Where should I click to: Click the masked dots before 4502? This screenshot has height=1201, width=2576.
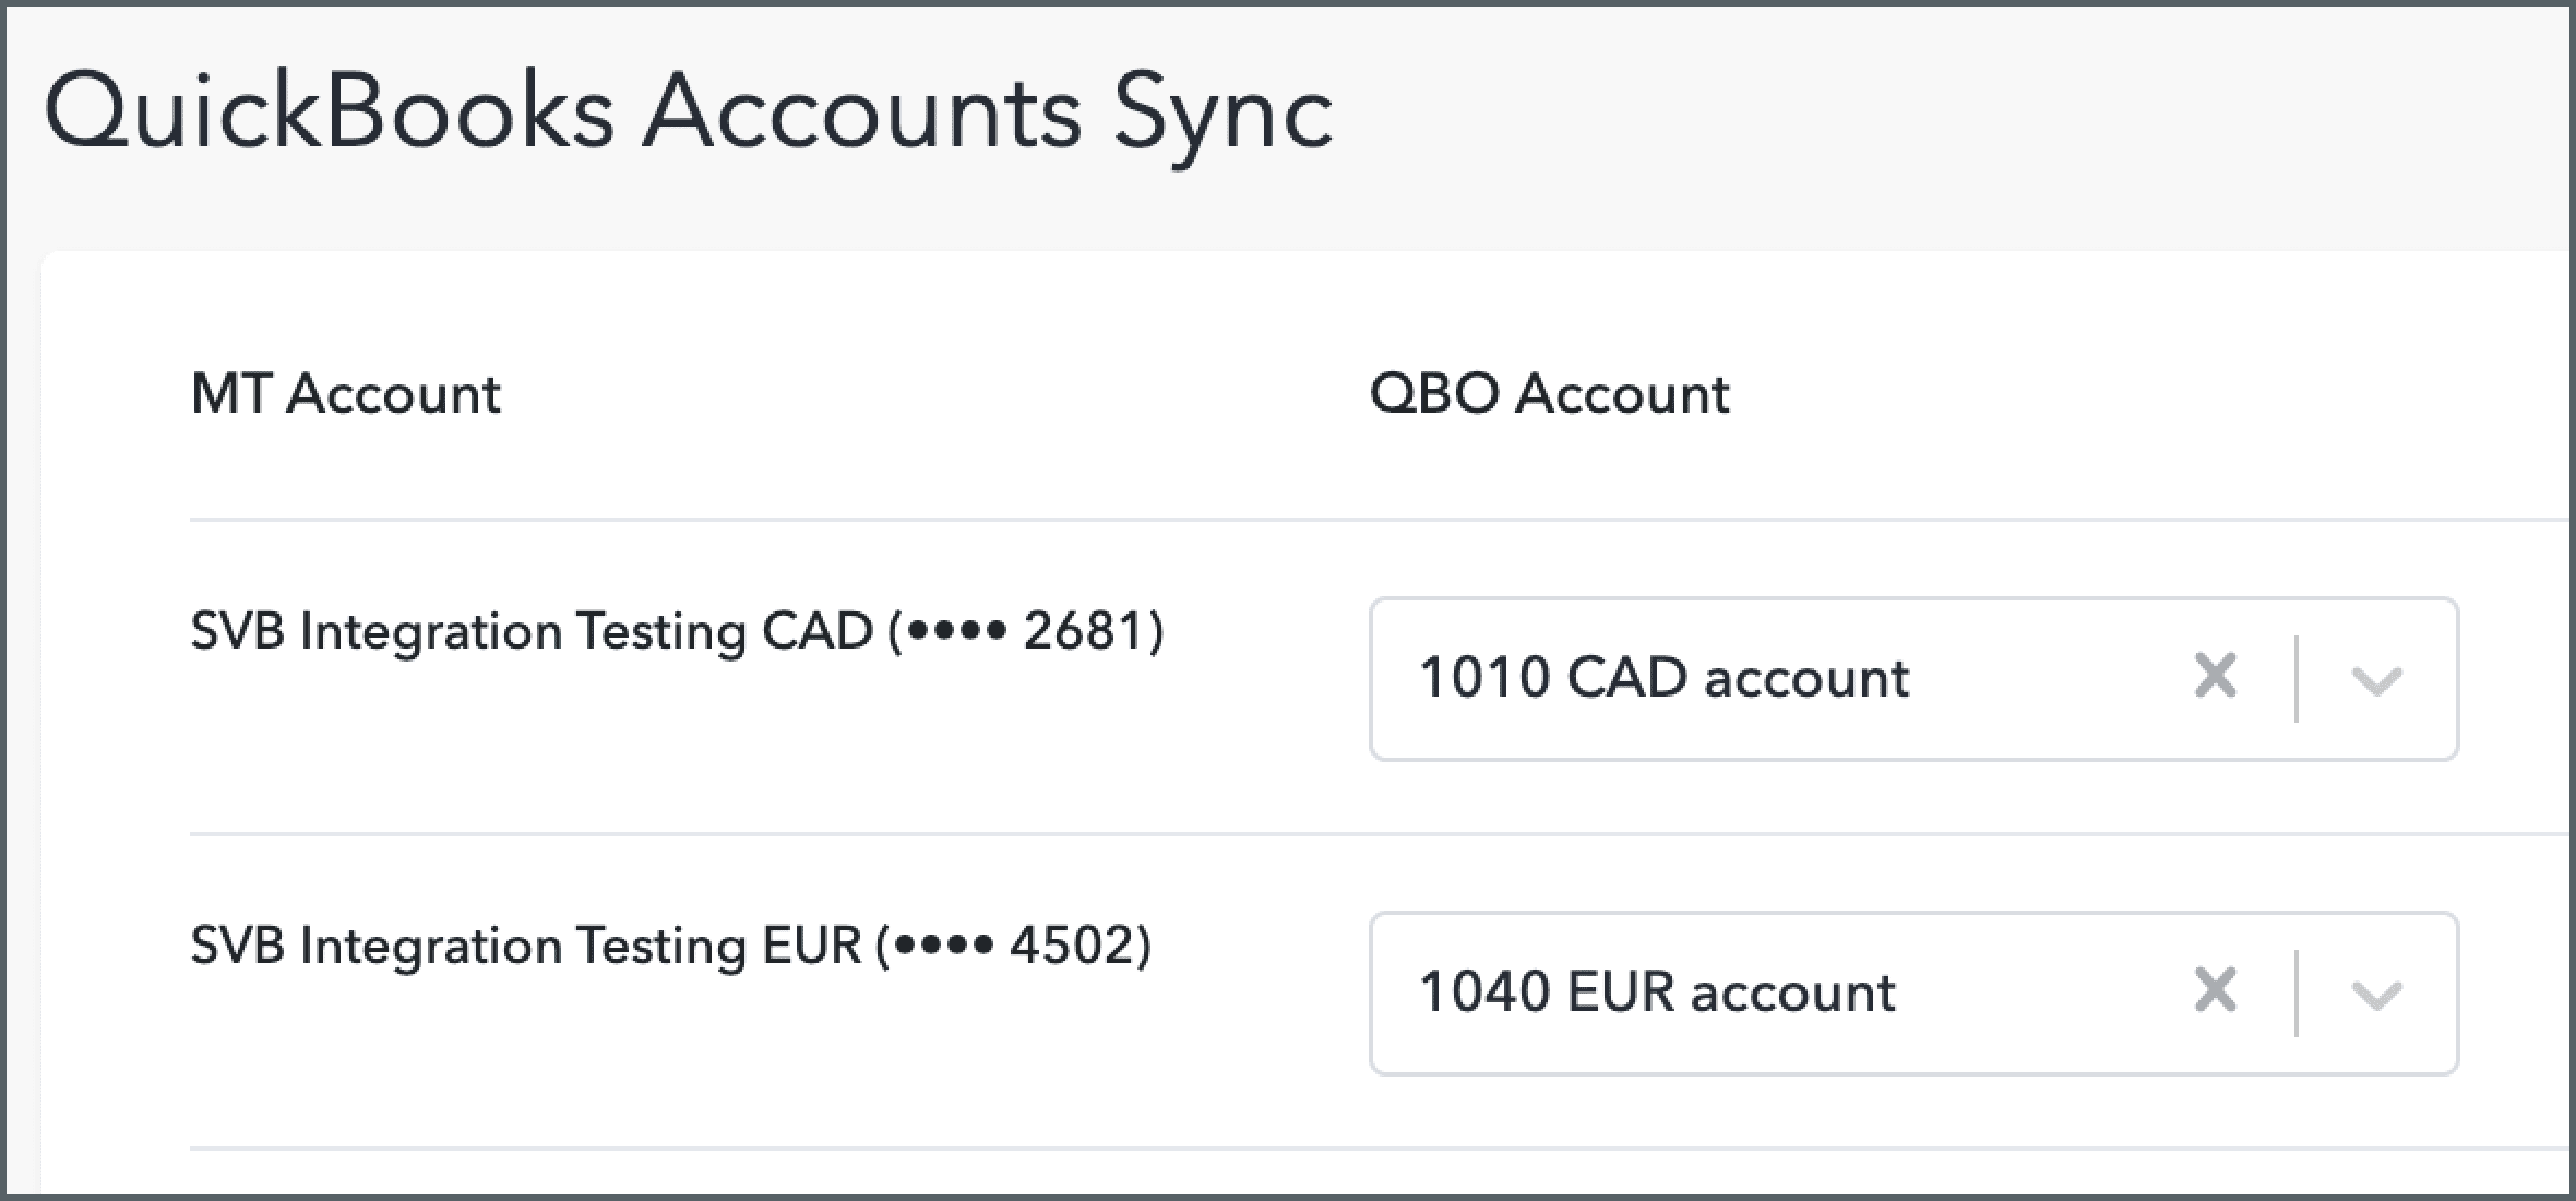pos(942,946)
